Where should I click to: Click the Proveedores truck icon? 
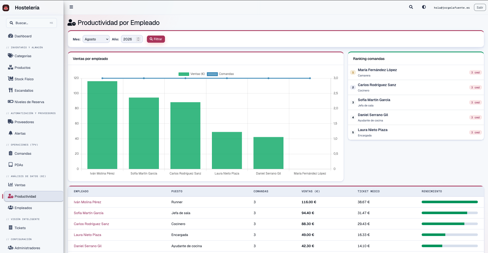(x=10, y=122)
